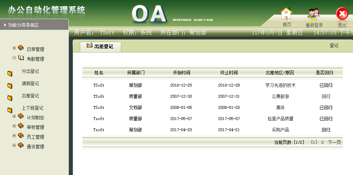The image size is (353, 175).
Task: Click the 开始时间 column header
Action: pyautogui.click(x=181, y=73)
